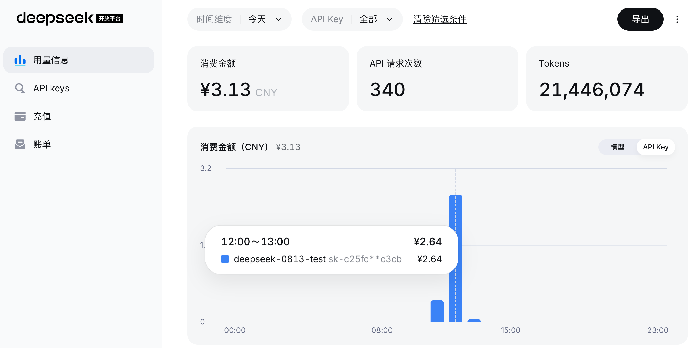Click the envelope icon beside 账单
The width and height of the screenshot is (695, 348).
click(x=20, y=144)
